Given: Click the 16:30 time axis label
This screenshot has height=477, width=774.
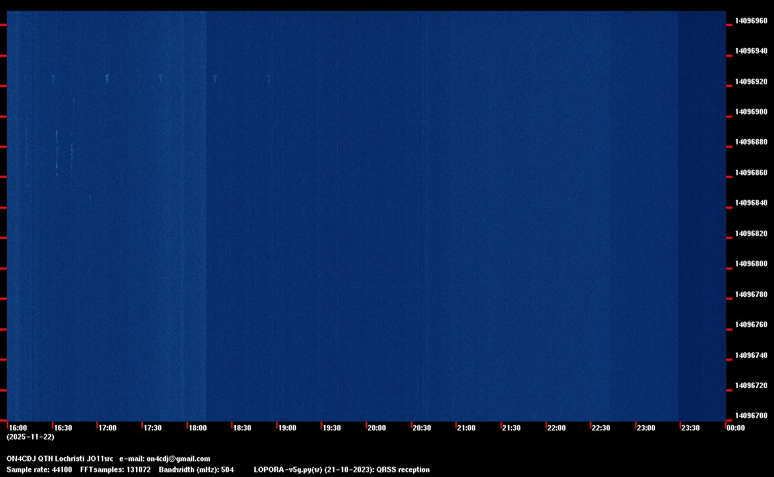Looking at the screenshot, I should click(x=63, y=428).
